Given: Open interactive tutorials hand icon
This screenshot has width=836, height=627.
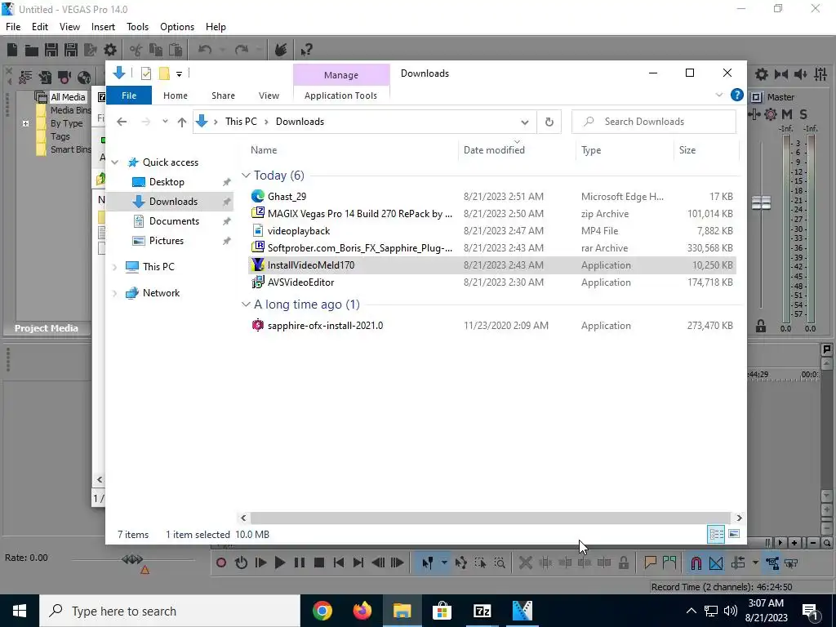Looking at the screenshot, I should point(281,50).
